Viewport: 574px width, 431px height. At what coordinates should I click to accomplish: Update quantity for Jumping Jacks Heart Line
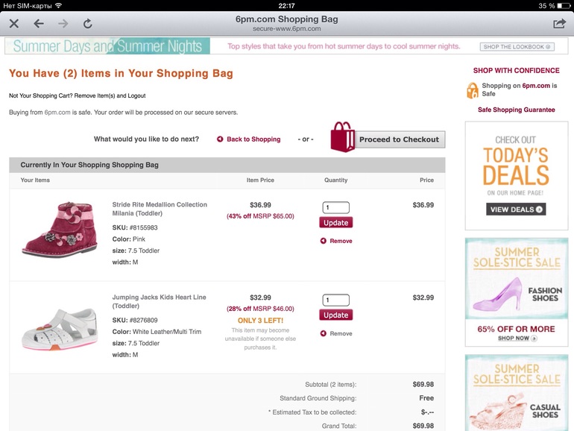pos(335,315)
